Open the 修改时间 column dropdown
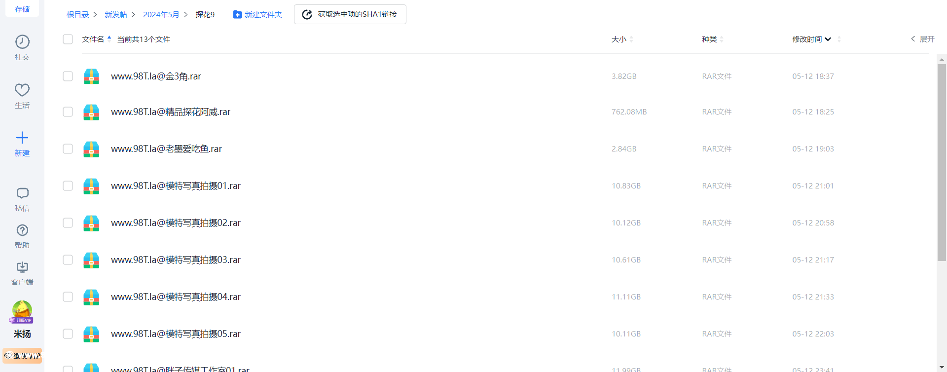947x372 pixels. (828, 39)
